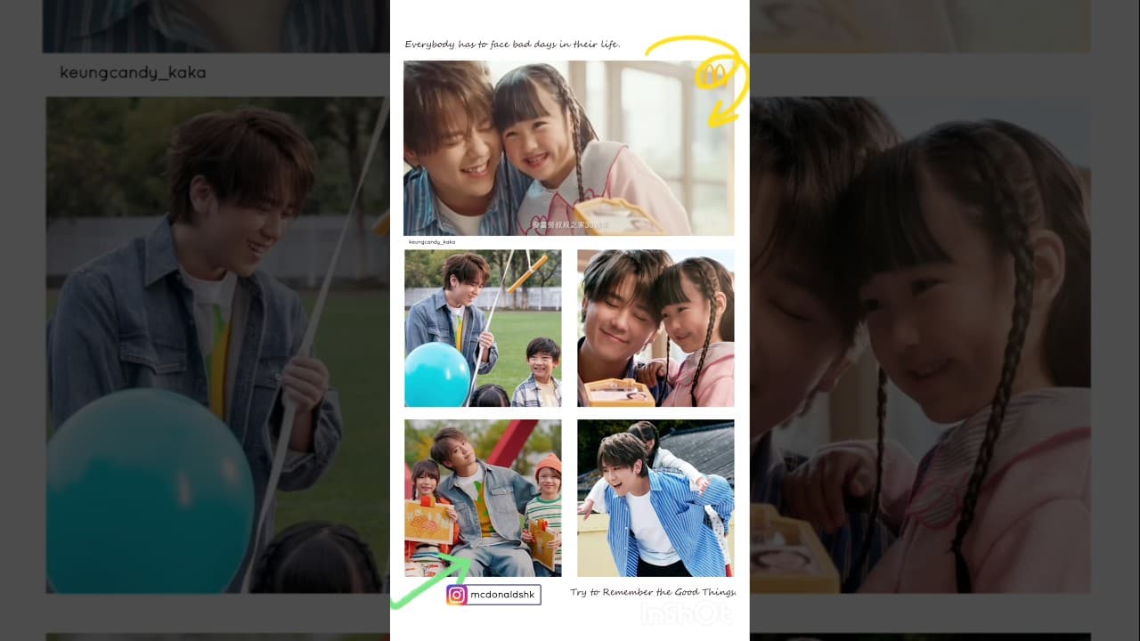Open the photo with the blue balloon
1140x641 pixels.
pos(483,328)
